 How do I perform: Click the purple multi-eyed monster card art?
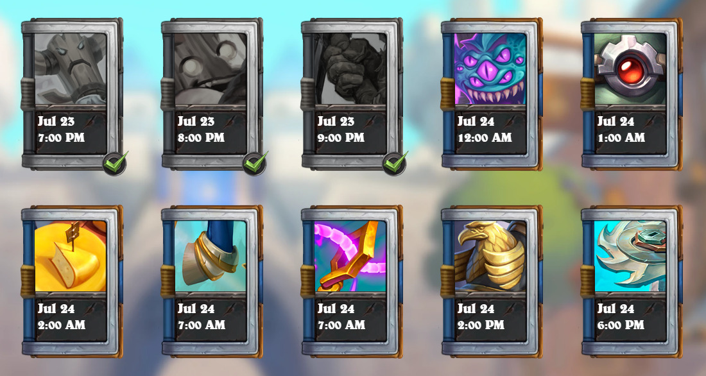click(490, 69)
